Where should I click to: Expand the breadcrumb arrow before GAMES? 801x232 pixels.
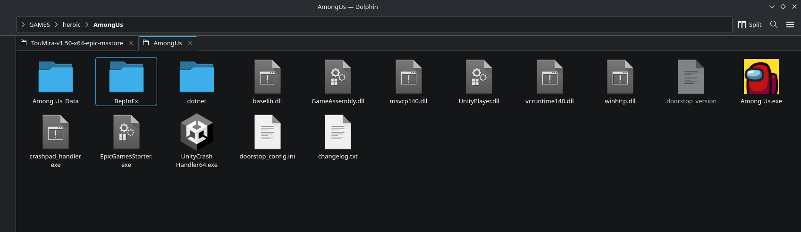click(x=23, y=25)
